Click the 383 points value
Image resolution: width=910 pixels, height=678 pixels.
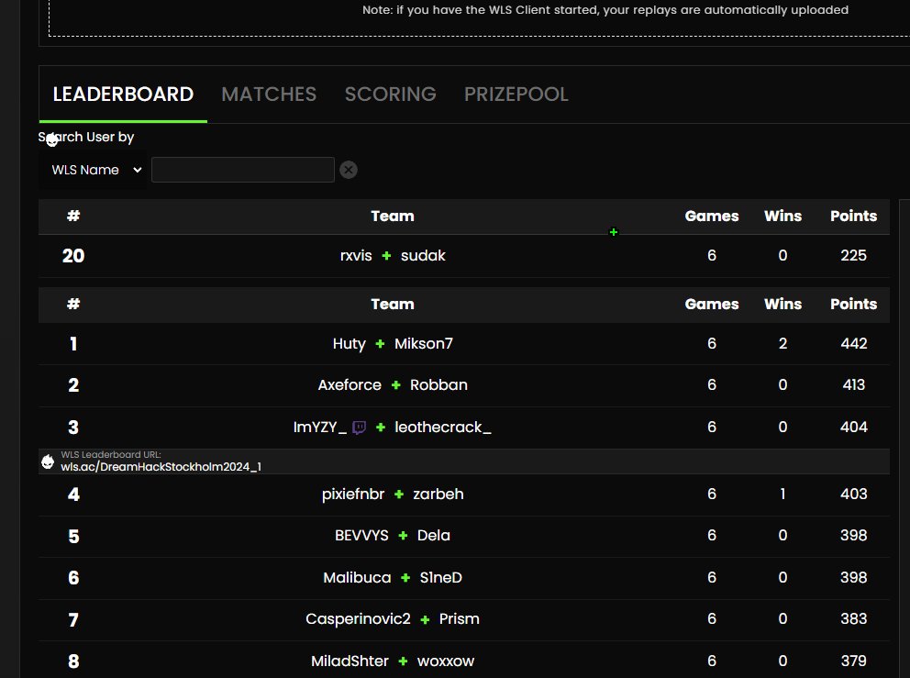pyautogui.click(x=854, y=619)
